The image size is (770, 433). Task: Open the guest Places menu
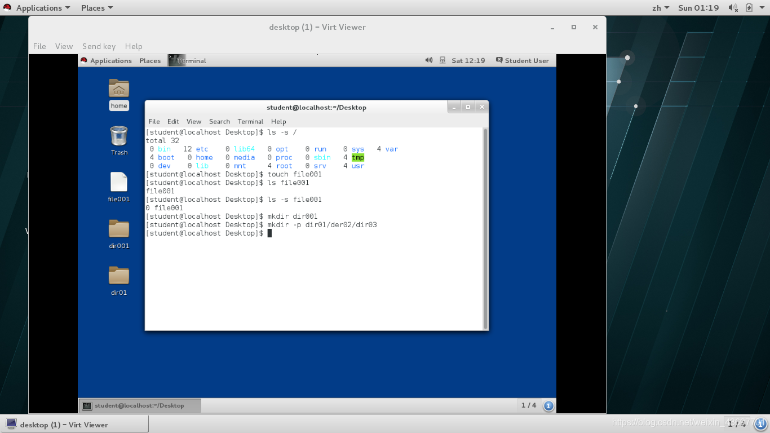pyautogui.click(x=150, y=60)
